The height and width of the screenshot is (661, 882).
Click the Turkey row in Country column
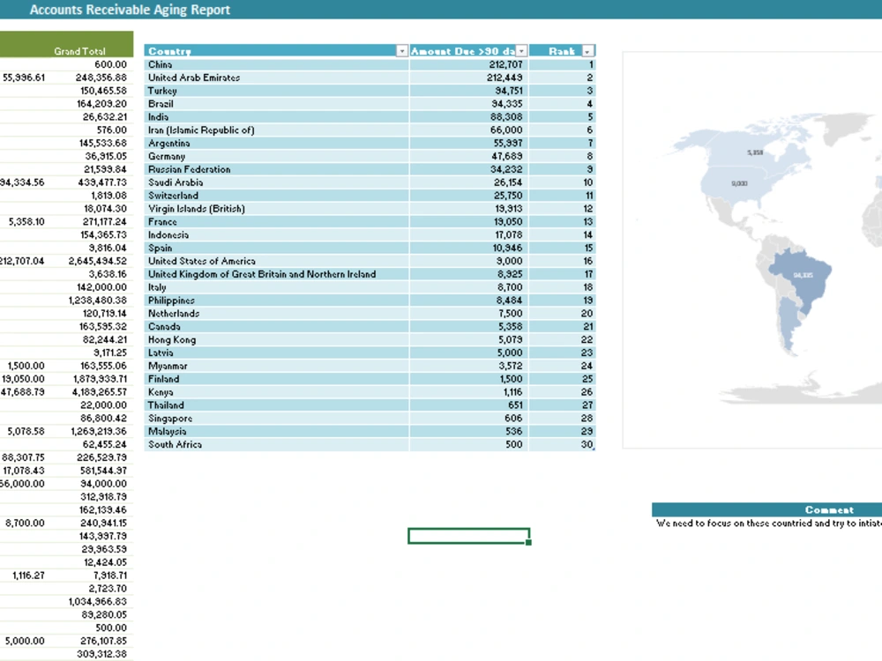pyautogui.click(x=276, y=91)
